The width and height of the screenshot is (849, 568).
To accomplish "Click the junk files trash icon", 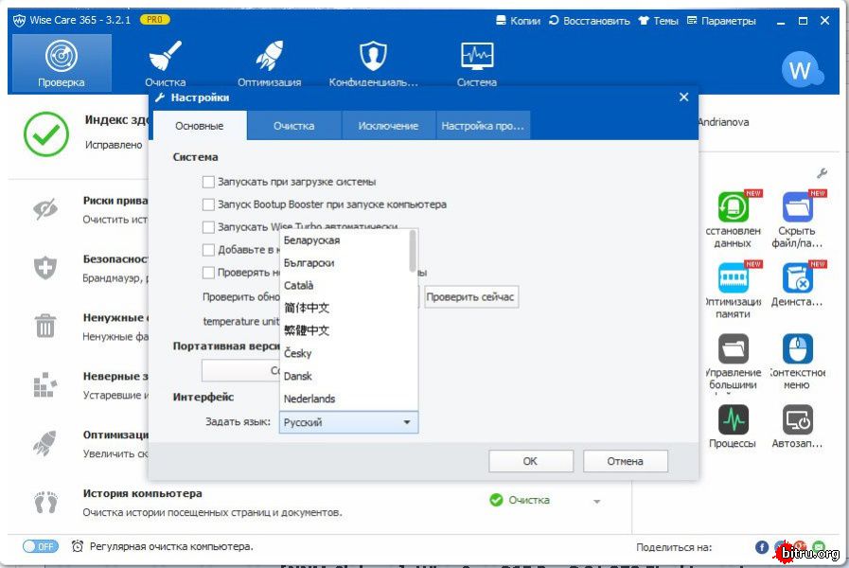I will coord(44,326).
